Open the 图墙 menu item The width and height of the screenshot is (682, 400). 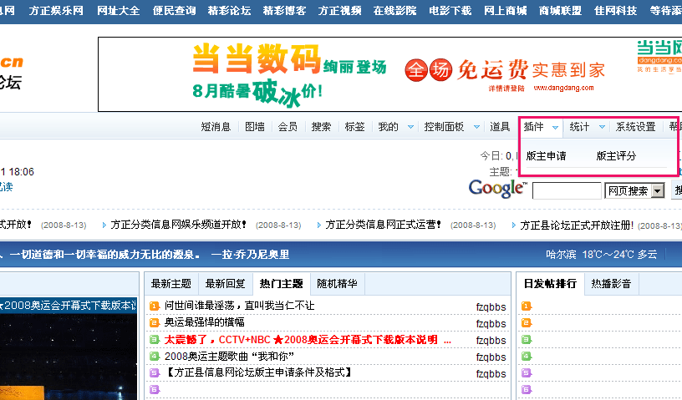coord(255,127)
